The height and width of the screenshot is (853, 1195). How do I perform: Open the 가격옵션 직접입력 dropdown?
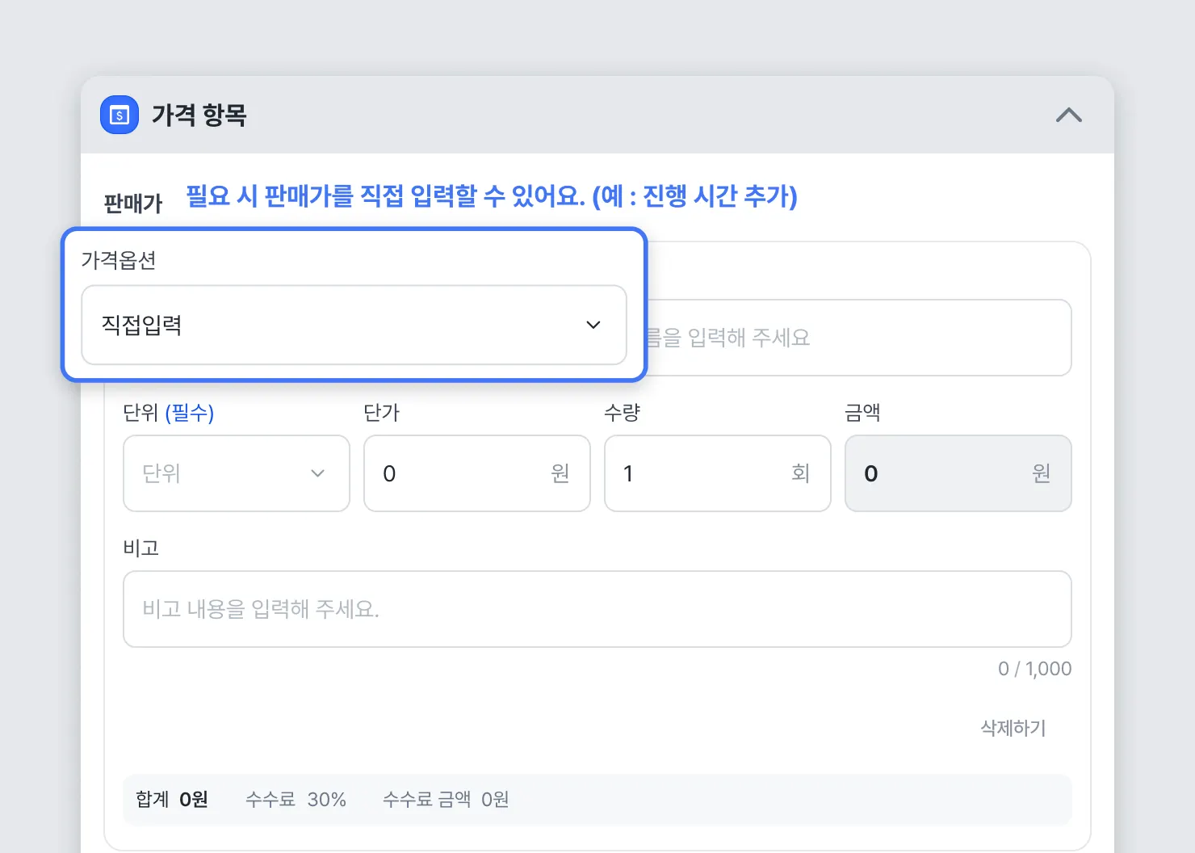coord(354,325)
